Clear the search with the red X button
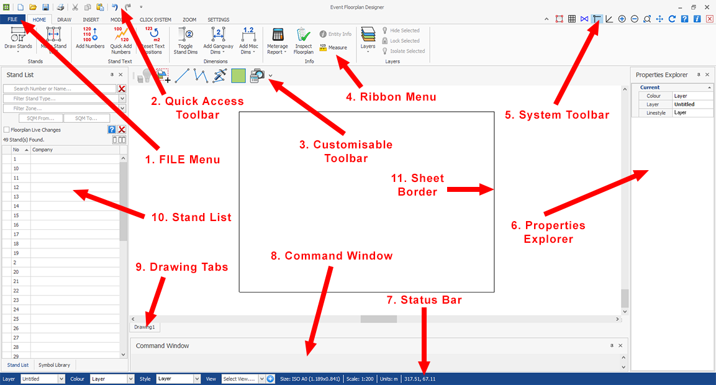This screenshot has width=716, height=385. 122,89
